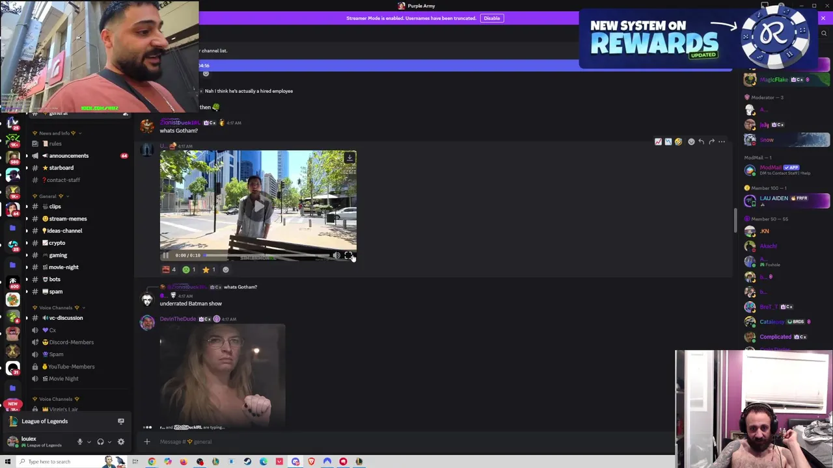
Task: Expand the spam text channel arrow
Action: coord(27,292)
